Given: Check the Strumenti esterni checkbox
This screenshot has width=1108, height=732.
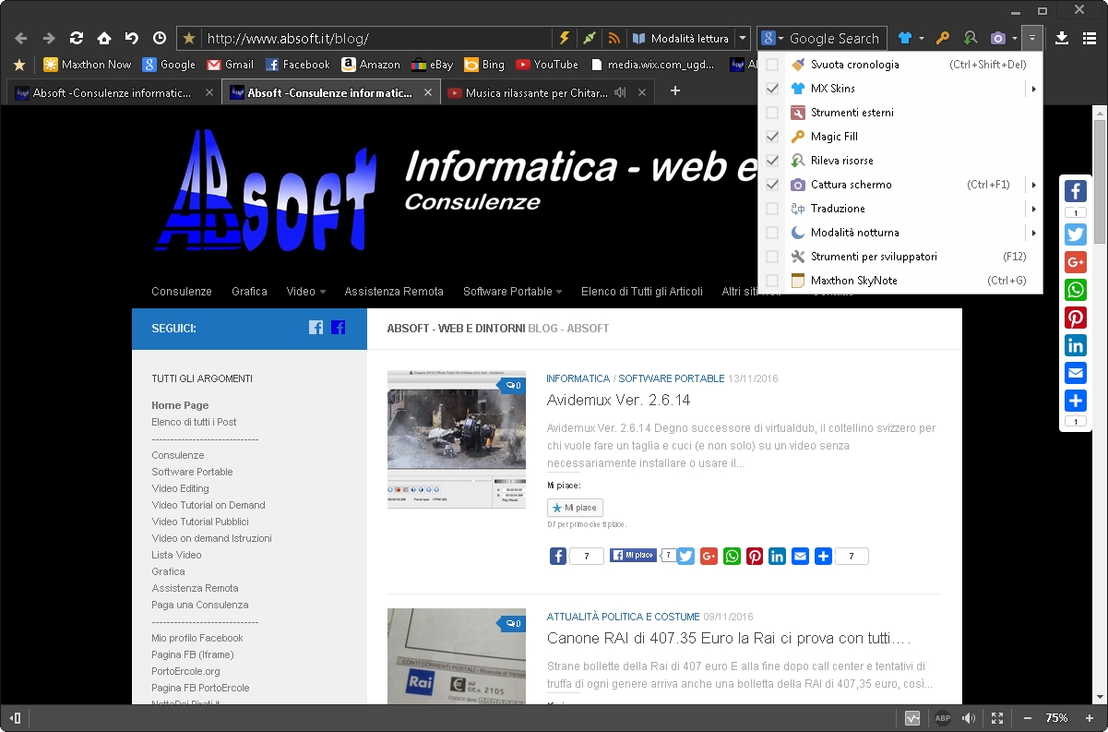Looking at the screenshot, I should 772,113.
